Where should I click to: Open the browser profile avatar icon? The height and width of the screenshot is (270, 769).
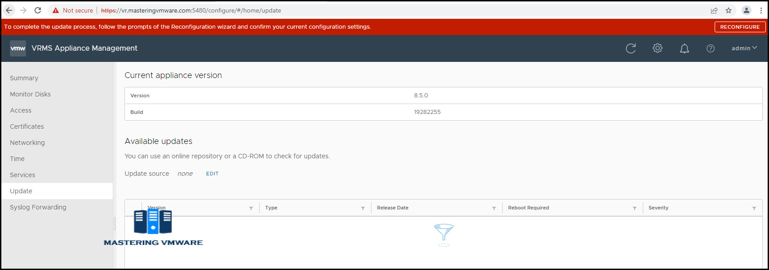point(747,10)
